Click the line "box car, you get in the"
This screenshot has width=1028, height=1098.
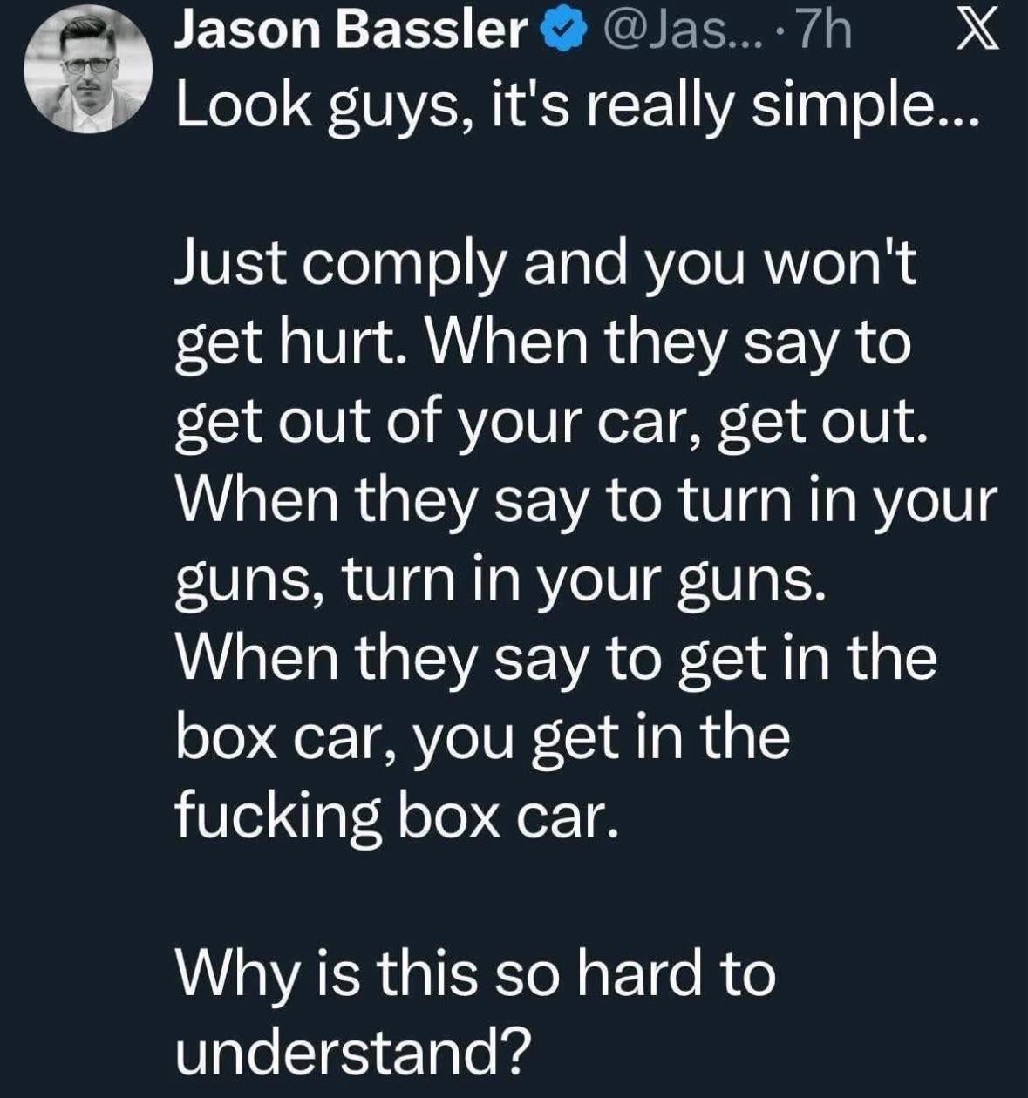[483, 737]
